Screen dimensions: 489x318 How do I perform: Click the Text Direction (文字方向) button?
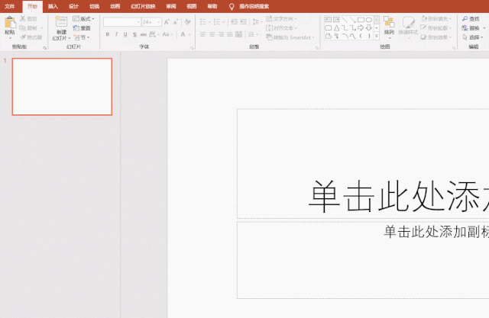(281, 19)
